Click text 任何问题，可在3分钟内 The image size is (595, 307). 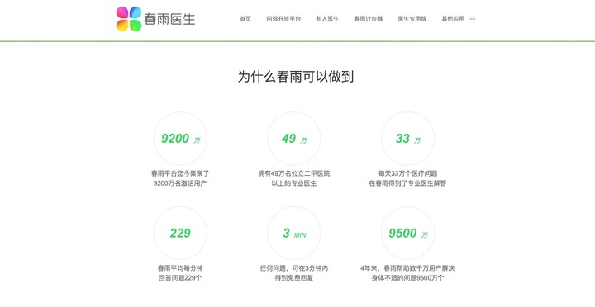(x=294, y=268)
